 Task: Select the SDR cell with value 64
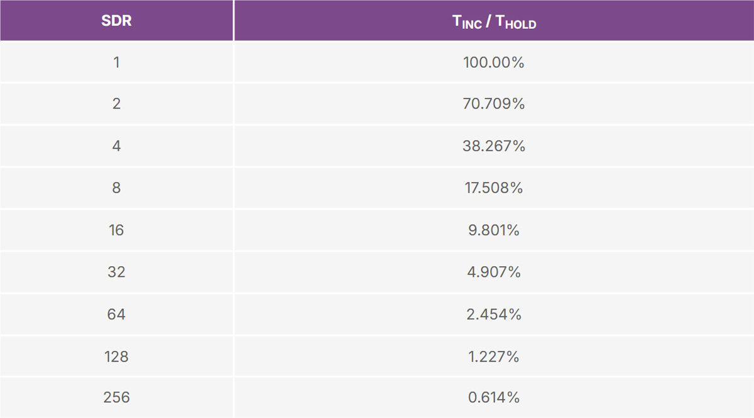tap(116, 314)
